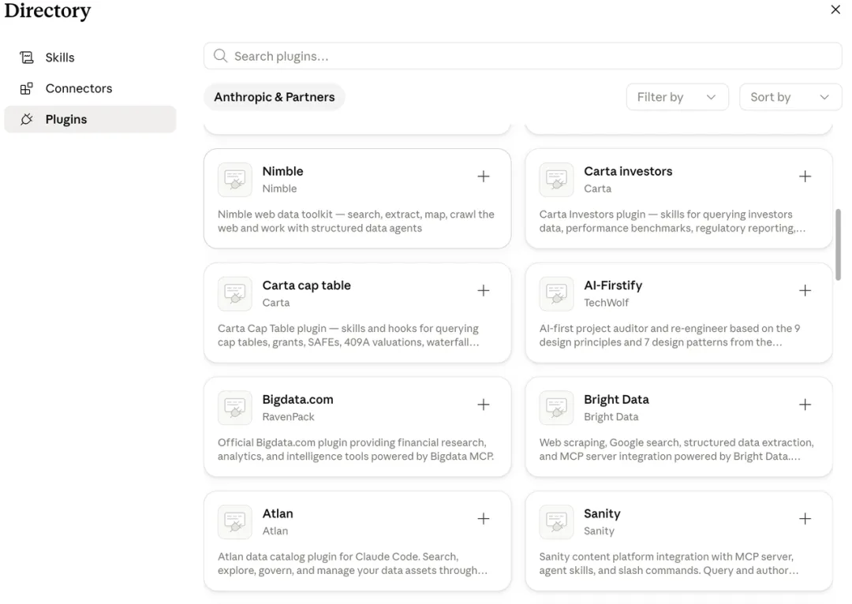Click the AI-Firstify plugin thumbnail icon
852x604 pixels.
556,293
